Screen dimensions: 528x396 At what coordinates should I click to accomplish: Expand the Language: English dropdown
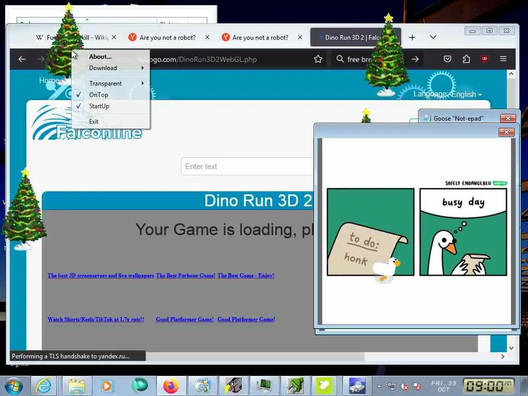point(448,94)
